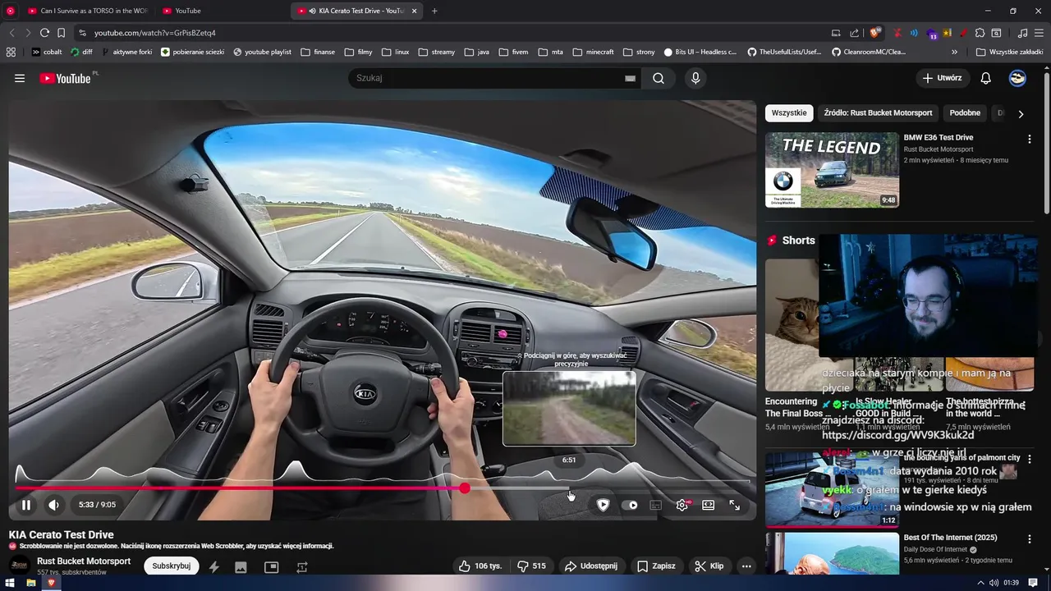Open the finanse bookmarks folder
This screenshot has width=1051, height=591.
pyautogui.click(x=317, y=52)
